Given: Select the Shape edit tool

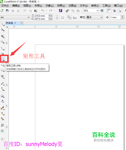Looking at the screenshot, I should pyautogui.click(x=3, y=29).
